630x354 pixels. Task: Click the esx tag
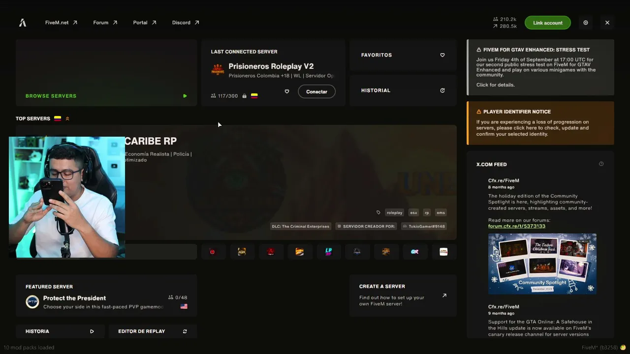[414, 213]
